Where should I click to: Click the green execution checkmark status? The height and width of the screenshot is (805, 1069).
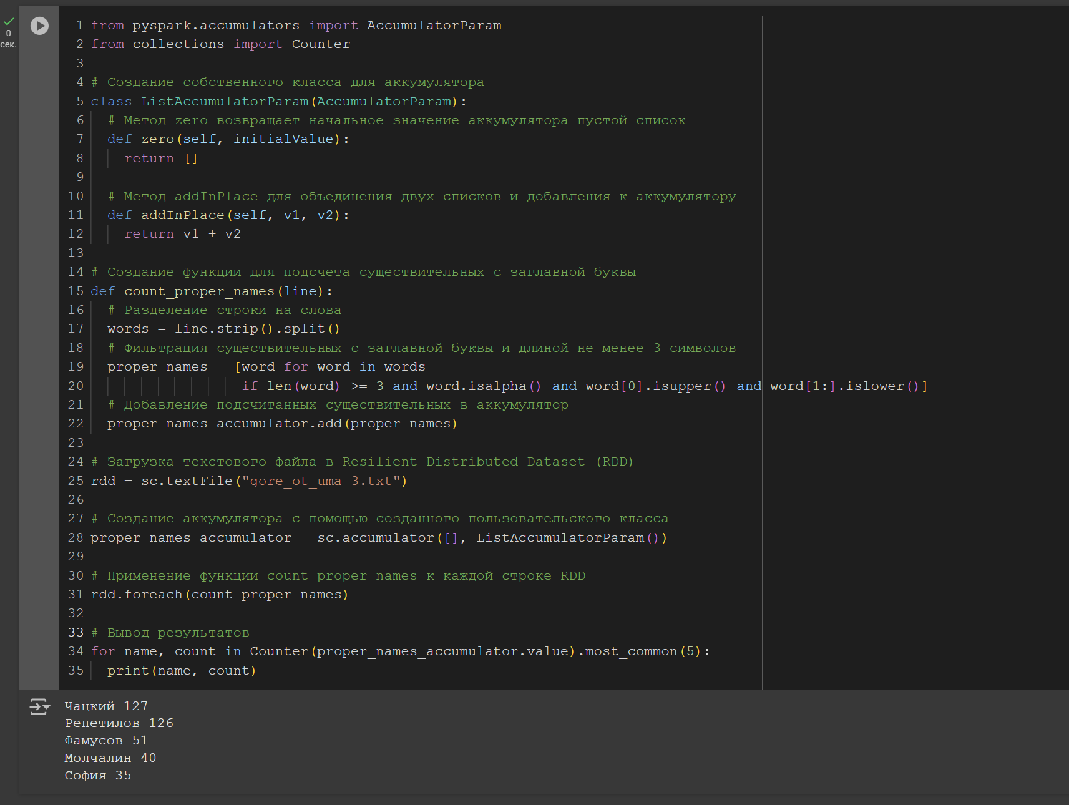9,21
